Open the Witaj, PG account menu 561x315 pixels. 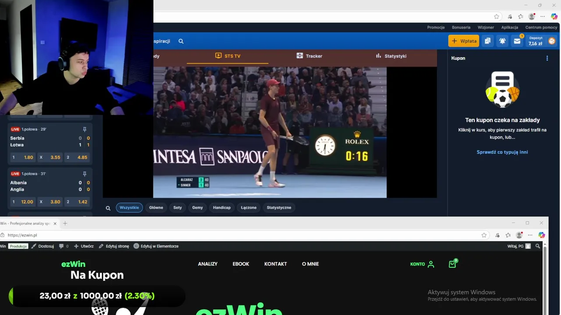pos(518,246)
